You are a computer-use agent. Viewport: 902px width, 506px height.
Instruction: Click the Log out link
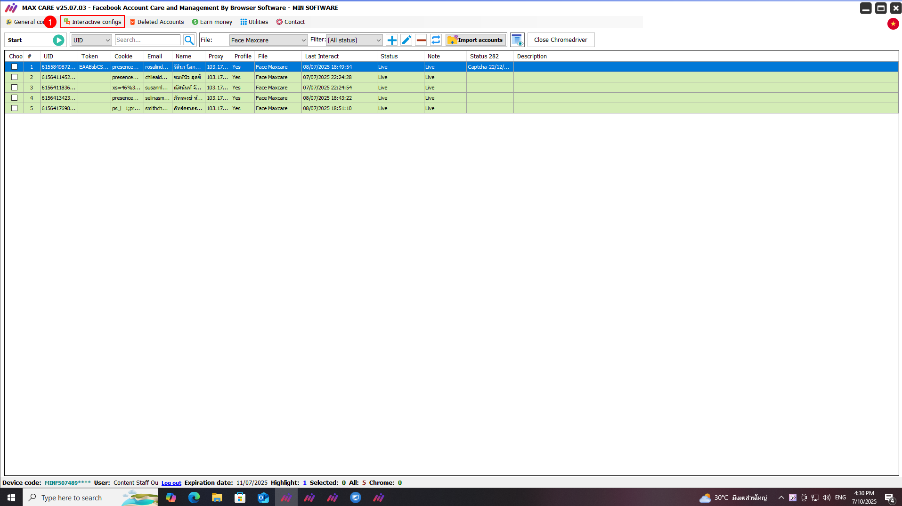coord(171,483)
